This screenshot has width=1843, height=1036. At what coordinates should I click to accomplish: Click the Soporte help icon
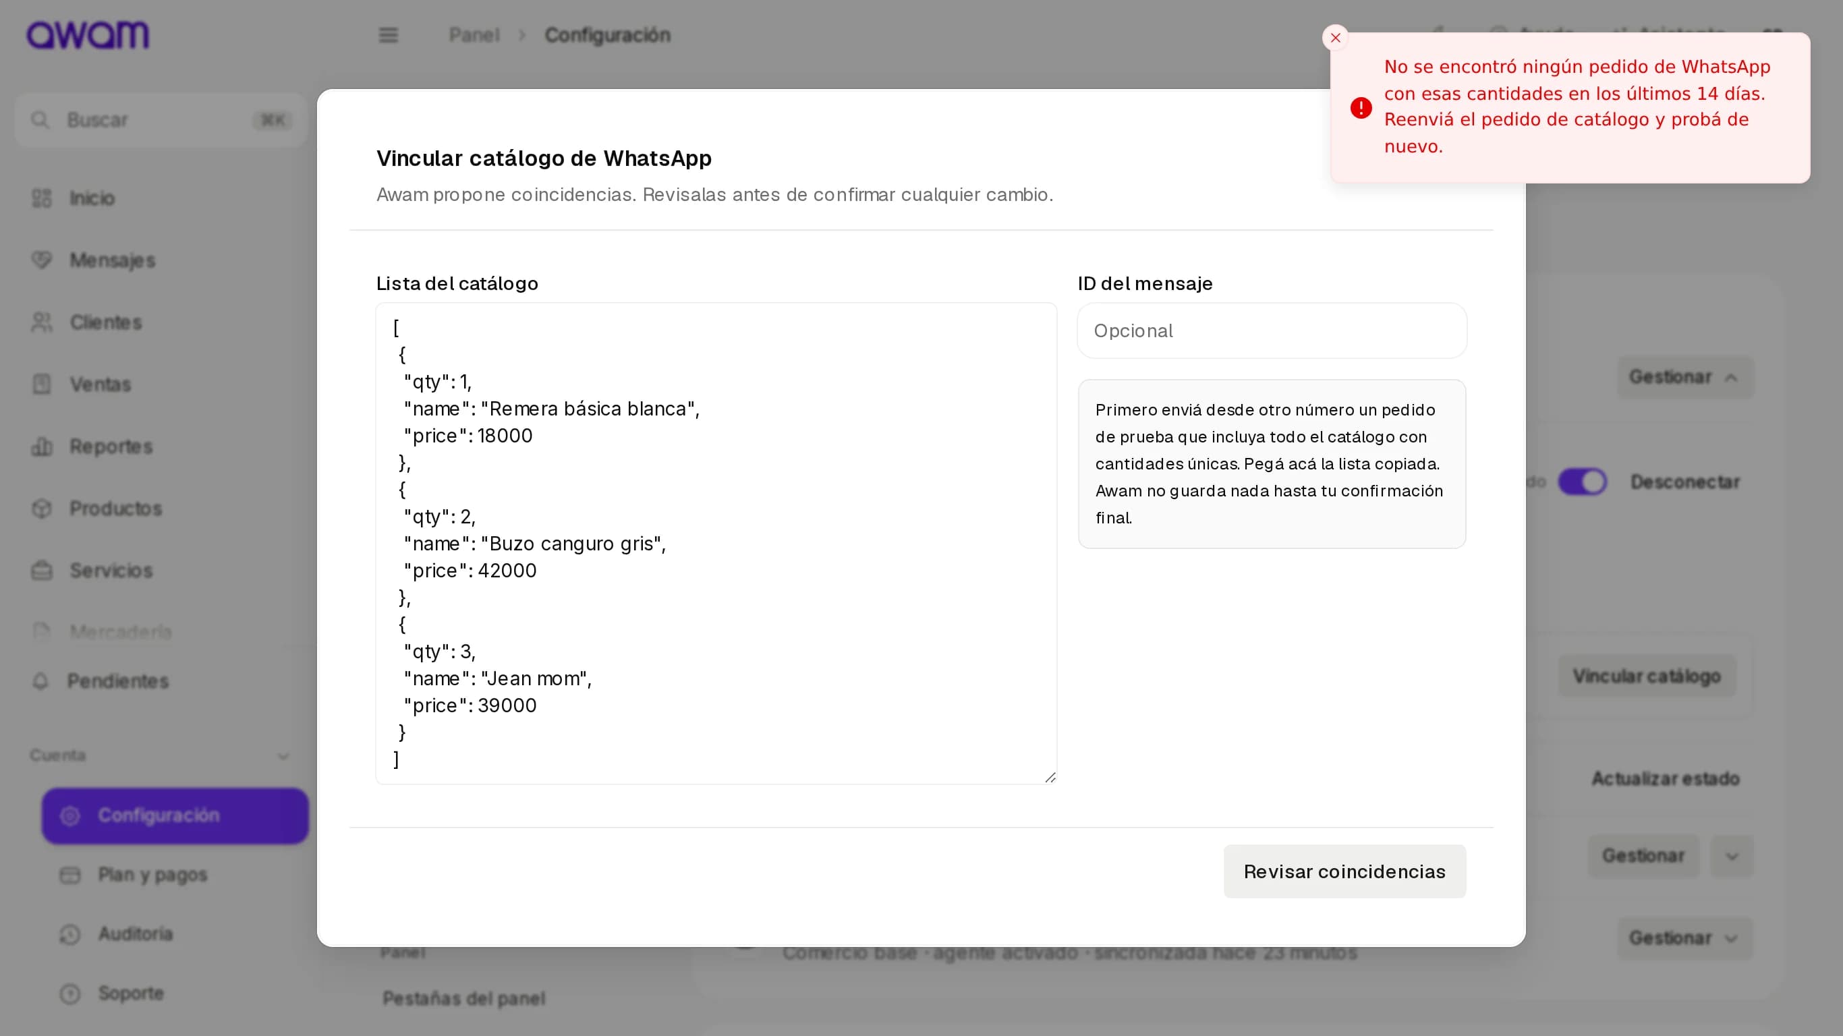pyautogui.click(x=70, y=994)
